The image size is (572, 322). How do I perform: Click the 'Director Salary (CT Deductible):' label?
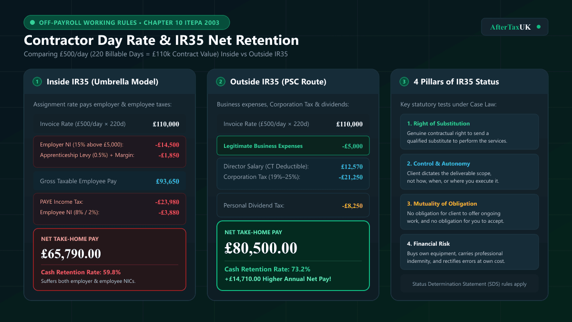pos(266,166)
